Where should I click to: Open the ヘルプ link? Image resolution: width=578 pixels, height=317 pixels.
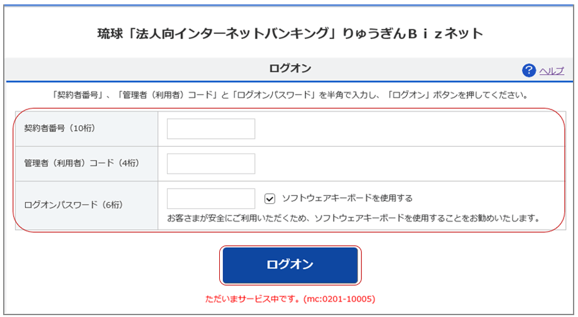pos(552,70)
